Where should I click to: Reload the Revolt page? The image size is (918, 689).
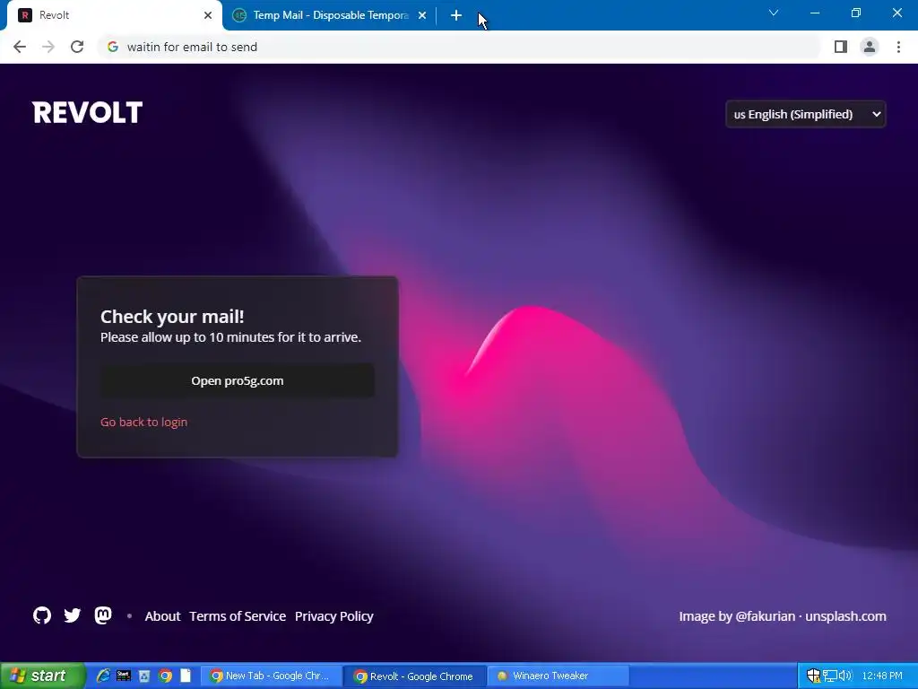[x=77, y=47]
